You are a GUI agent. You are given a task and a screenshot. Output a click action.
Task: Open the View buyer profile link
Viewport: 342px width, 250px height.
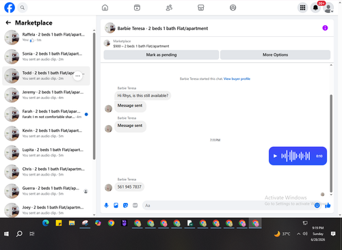click(237, 79)
